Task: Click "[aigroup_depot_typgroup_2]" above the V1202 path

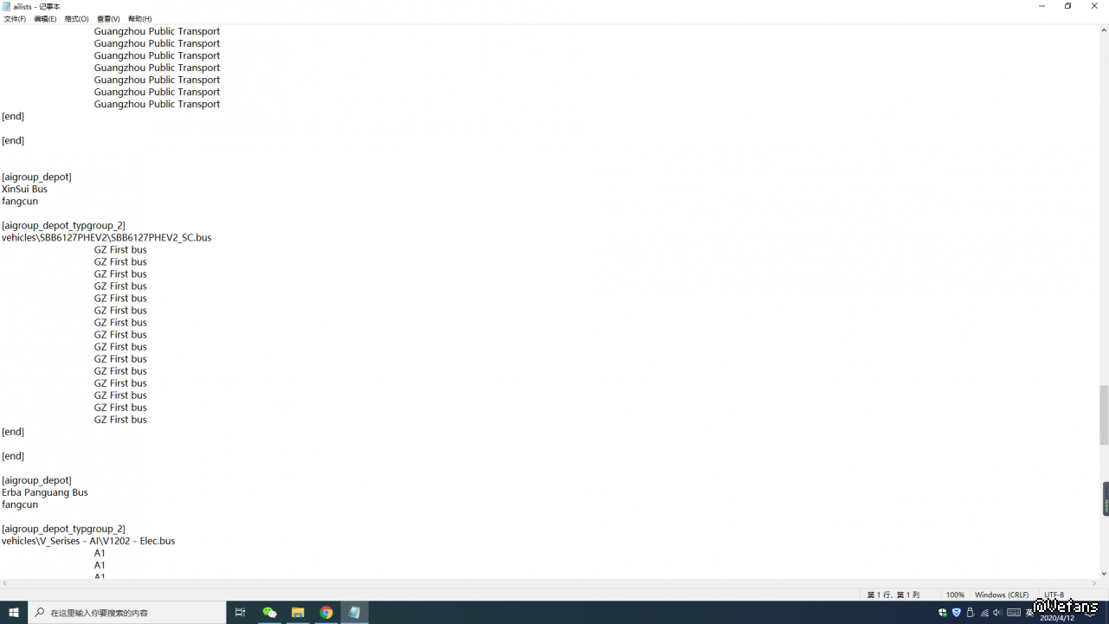Action: tap(63, 529)
